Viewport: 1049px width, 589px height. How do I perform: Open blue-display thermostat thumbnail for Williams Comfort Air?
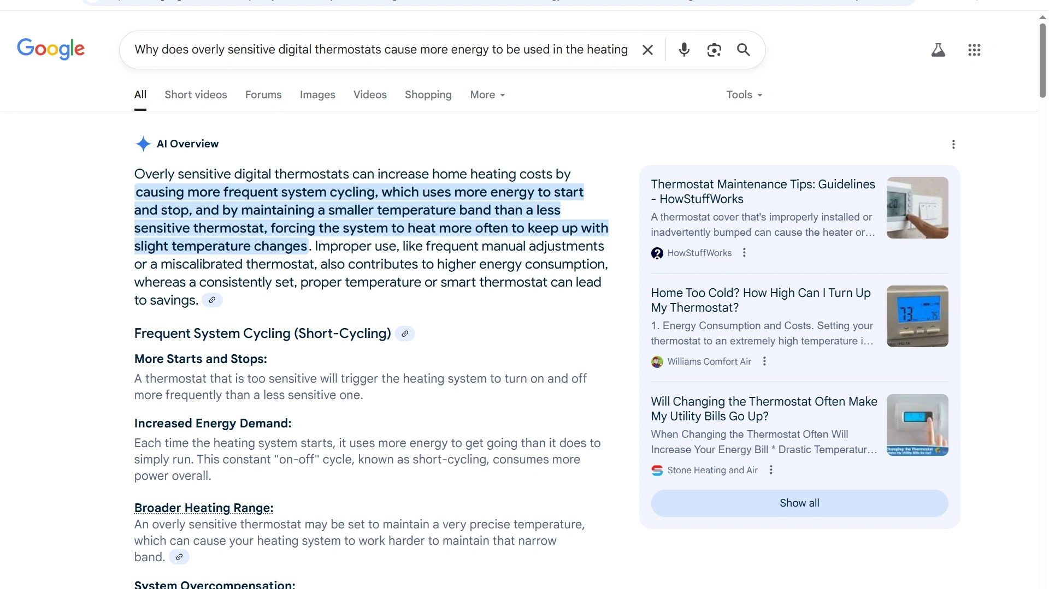point(917,316)
